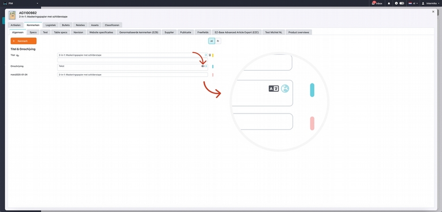Click the translate icon in Omschrijving field
This screenshot has width=442, height=212.
202,66
